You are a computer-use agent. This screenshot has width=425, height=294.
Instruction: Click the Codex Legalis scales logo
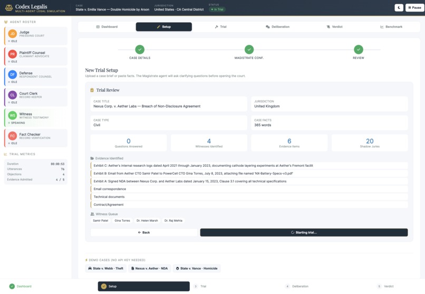point(8,7)
